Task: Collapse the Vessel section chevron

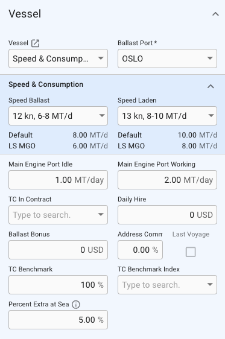Action: point(215,14)
